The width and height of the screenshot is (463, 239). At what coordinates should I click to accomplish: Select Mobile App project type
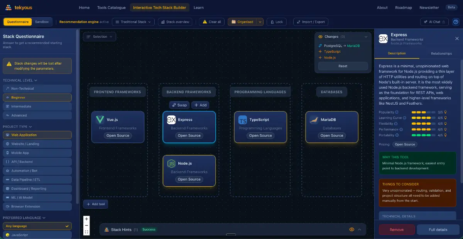(37, 153)
